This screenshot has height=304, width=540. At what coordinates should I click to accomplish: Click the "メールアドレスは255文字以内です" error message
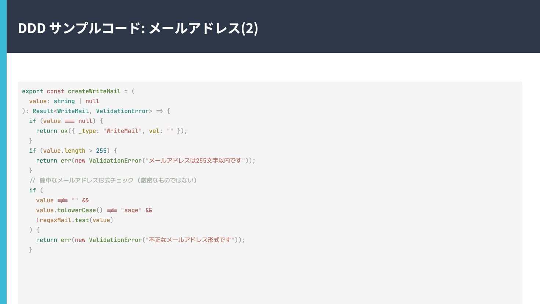tap(195, 160)
